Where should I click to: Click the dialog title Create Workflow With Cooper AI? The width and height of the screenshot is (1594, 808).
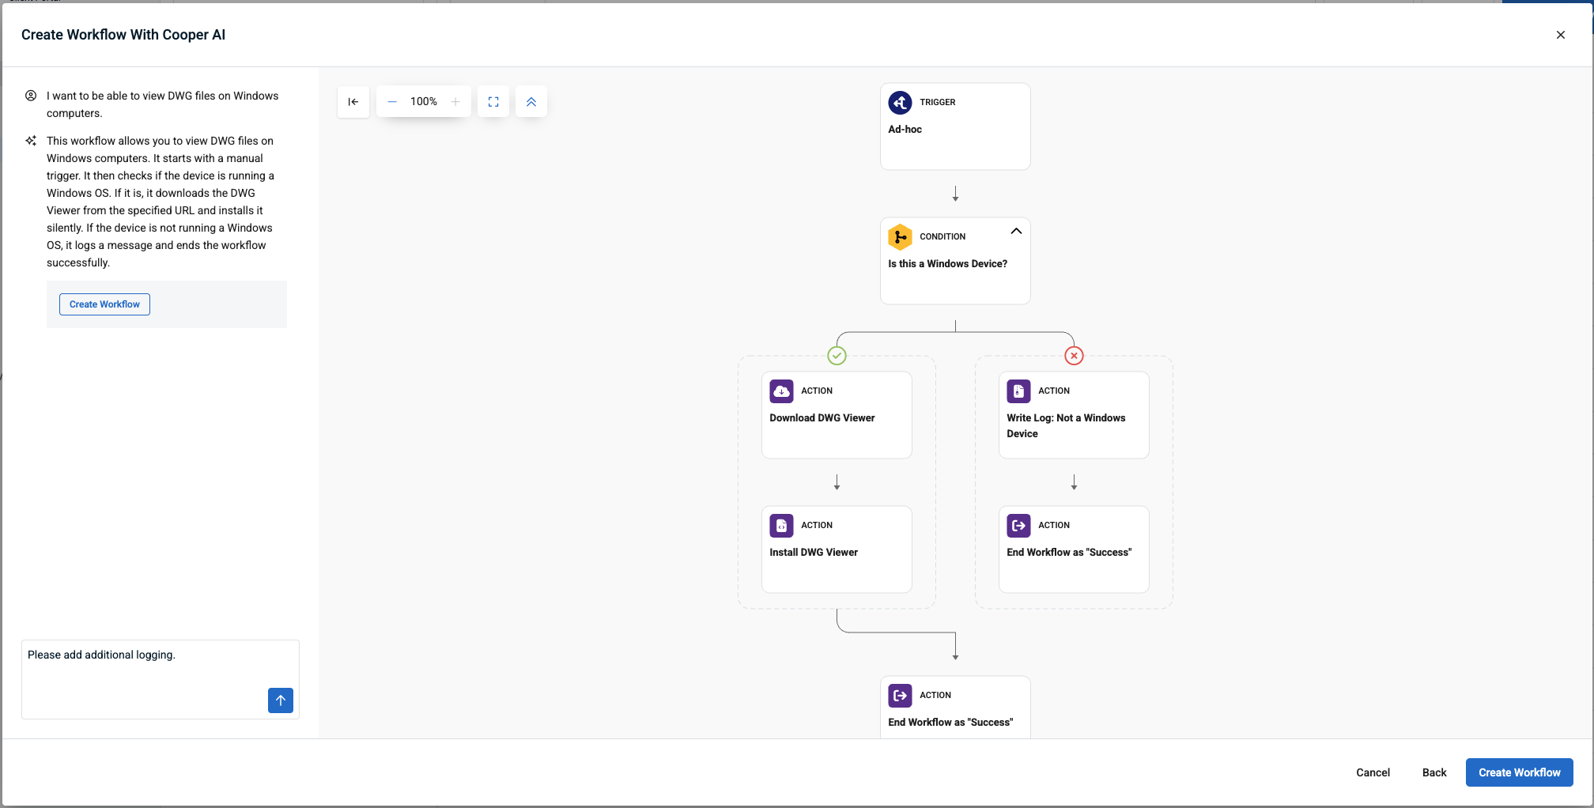pos(123,35)
